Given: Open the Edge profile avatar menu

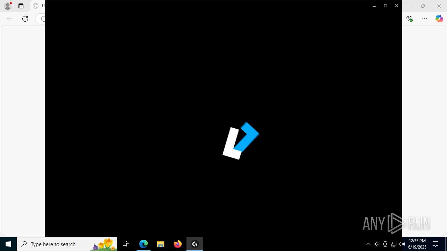Looking at the screenshot, I should pos(8,6).
